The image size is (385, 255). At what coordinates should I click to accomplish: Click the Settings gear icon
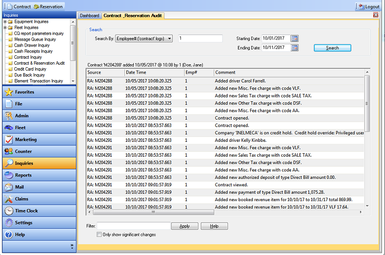[x=9, y=223]
